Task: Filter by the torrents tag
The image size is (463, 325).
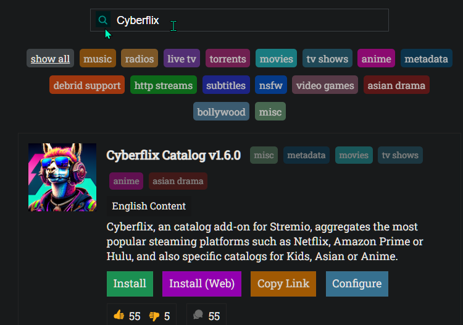Action: click(228, 58)
